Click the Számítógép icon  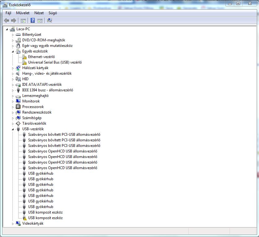18,118
